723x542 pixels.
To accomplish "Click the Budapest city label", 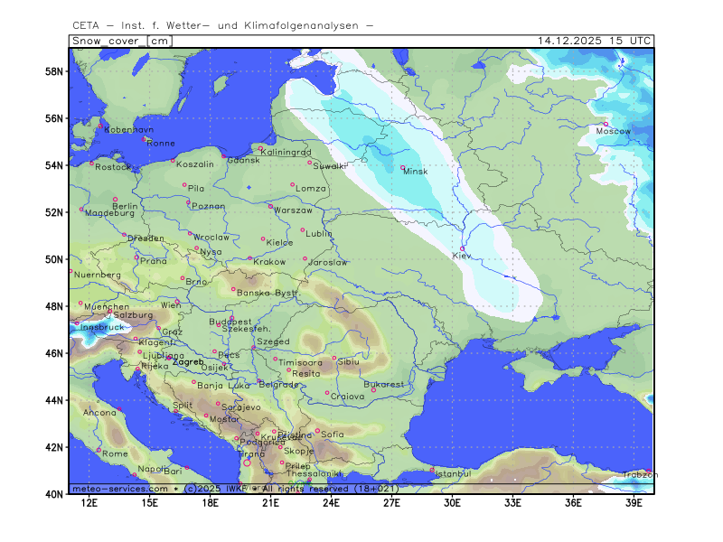I will [230, 322].
